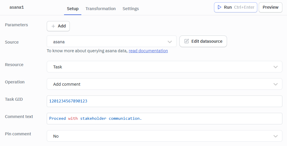Click into the Comment text input field

(164, 119)
